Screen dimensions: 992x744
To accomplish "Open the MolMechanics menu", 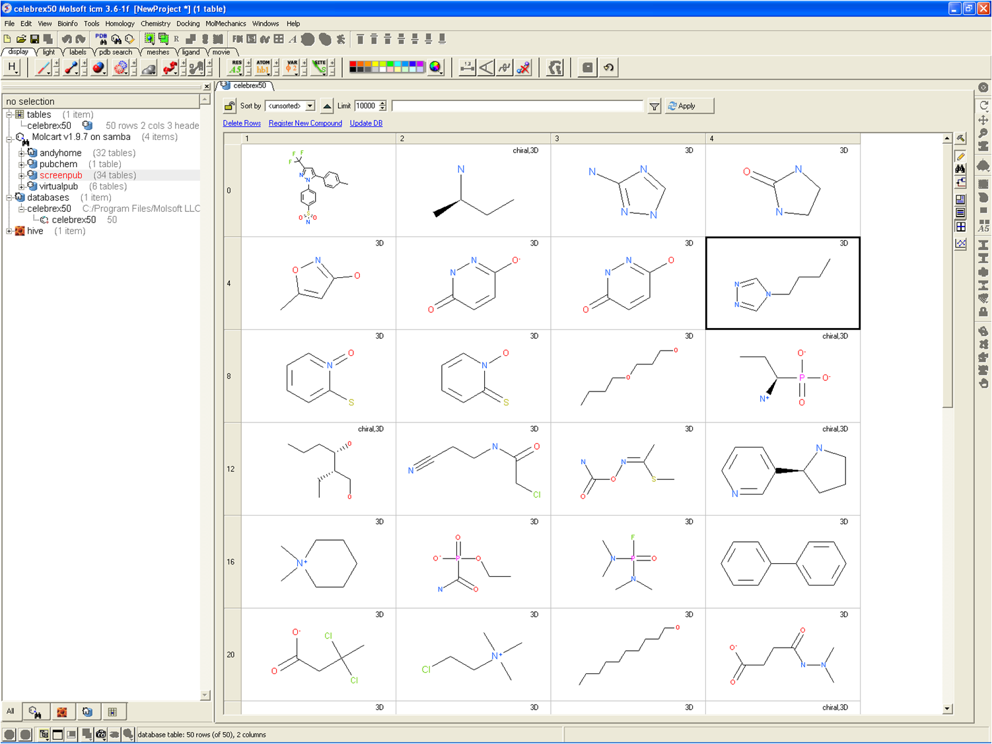I will point(226,24).
